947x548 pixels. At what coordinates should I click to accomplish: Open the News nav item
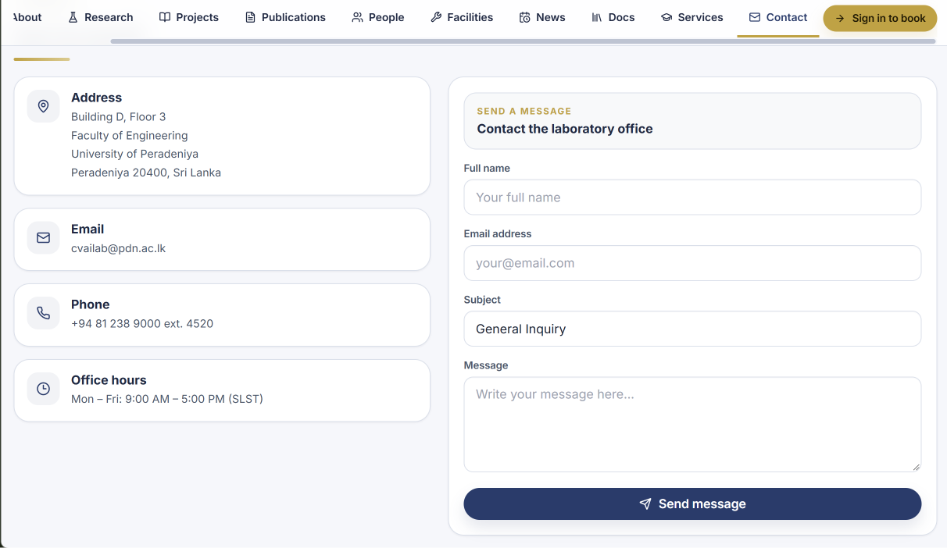tap(542, 17)
